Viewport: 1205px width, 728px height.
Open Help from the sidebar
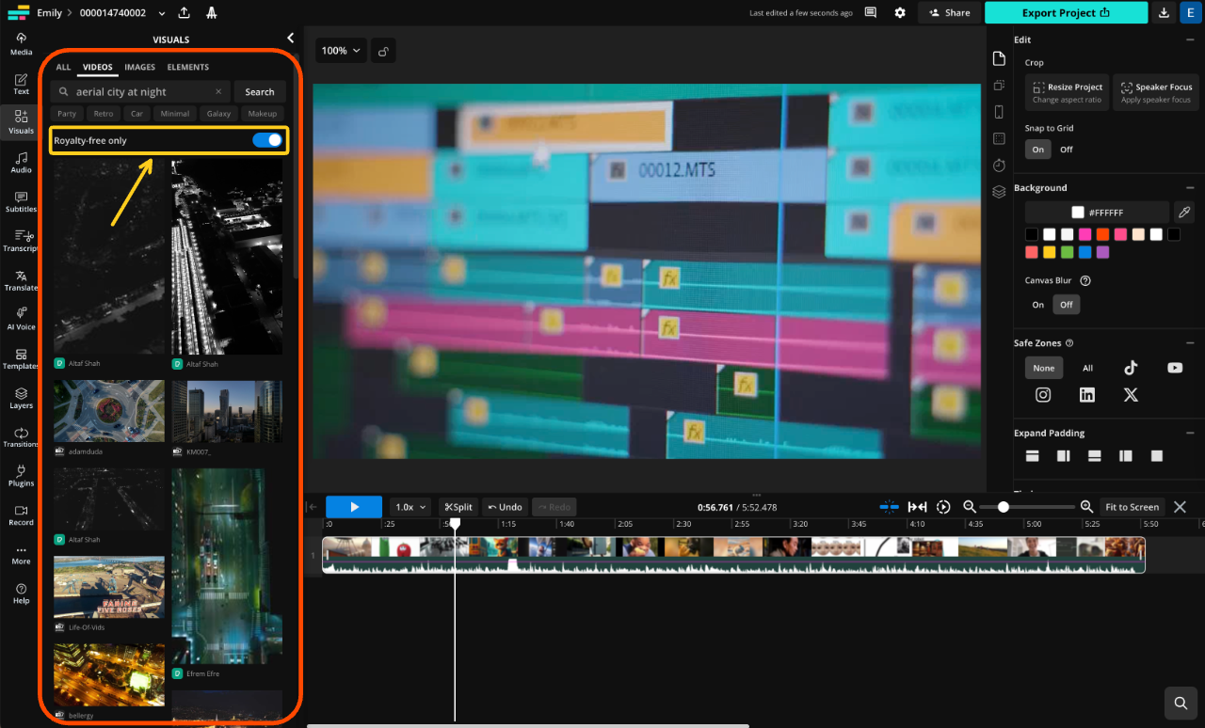click(21, 593)
